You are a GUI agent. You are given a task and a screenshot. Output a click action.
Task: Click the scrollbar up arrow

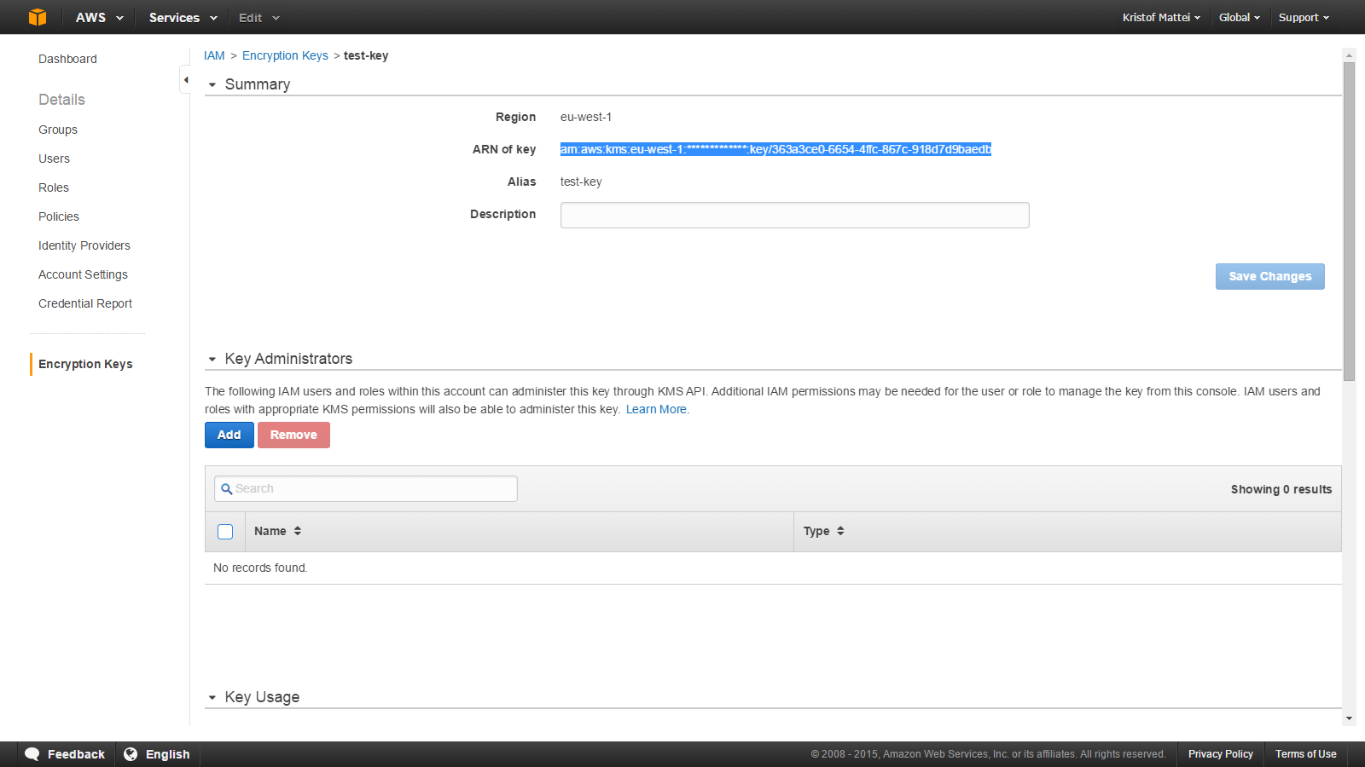pos(1349,55)
